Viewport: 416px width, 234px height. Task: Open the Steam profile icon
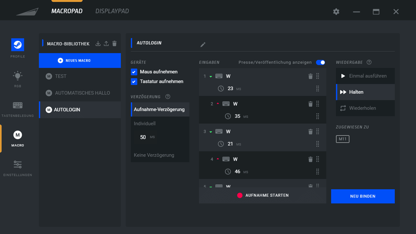(18, 45)
